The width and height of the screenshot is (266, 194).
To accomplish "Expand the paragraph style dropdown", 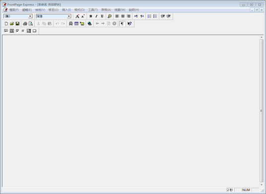I will (x=30, y=16).
